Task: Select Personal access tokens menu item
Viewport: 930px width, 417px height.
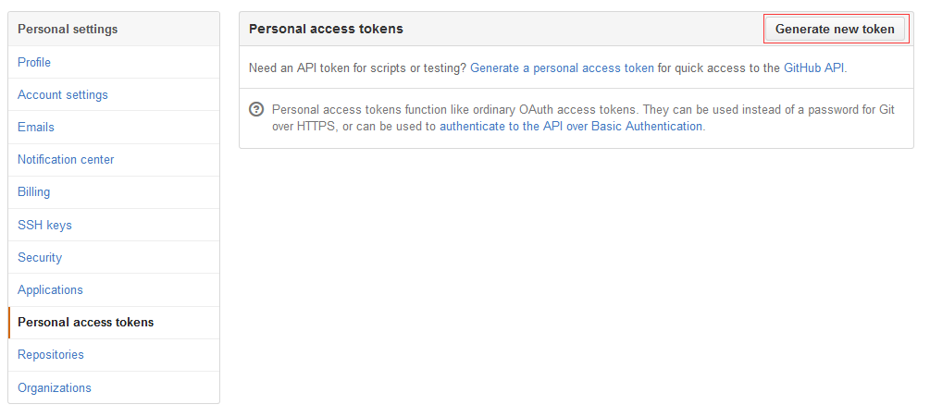Action: click(86, 322)
